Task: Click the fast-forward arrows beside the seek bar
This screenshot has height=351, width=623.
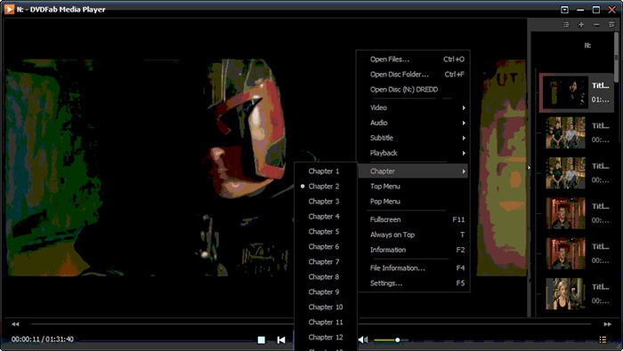Action: coord(608,324)
